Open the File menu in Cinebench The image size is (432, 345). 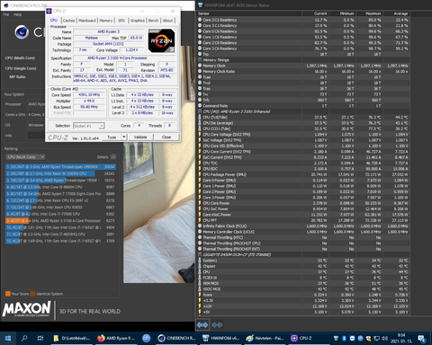point(6,14)
